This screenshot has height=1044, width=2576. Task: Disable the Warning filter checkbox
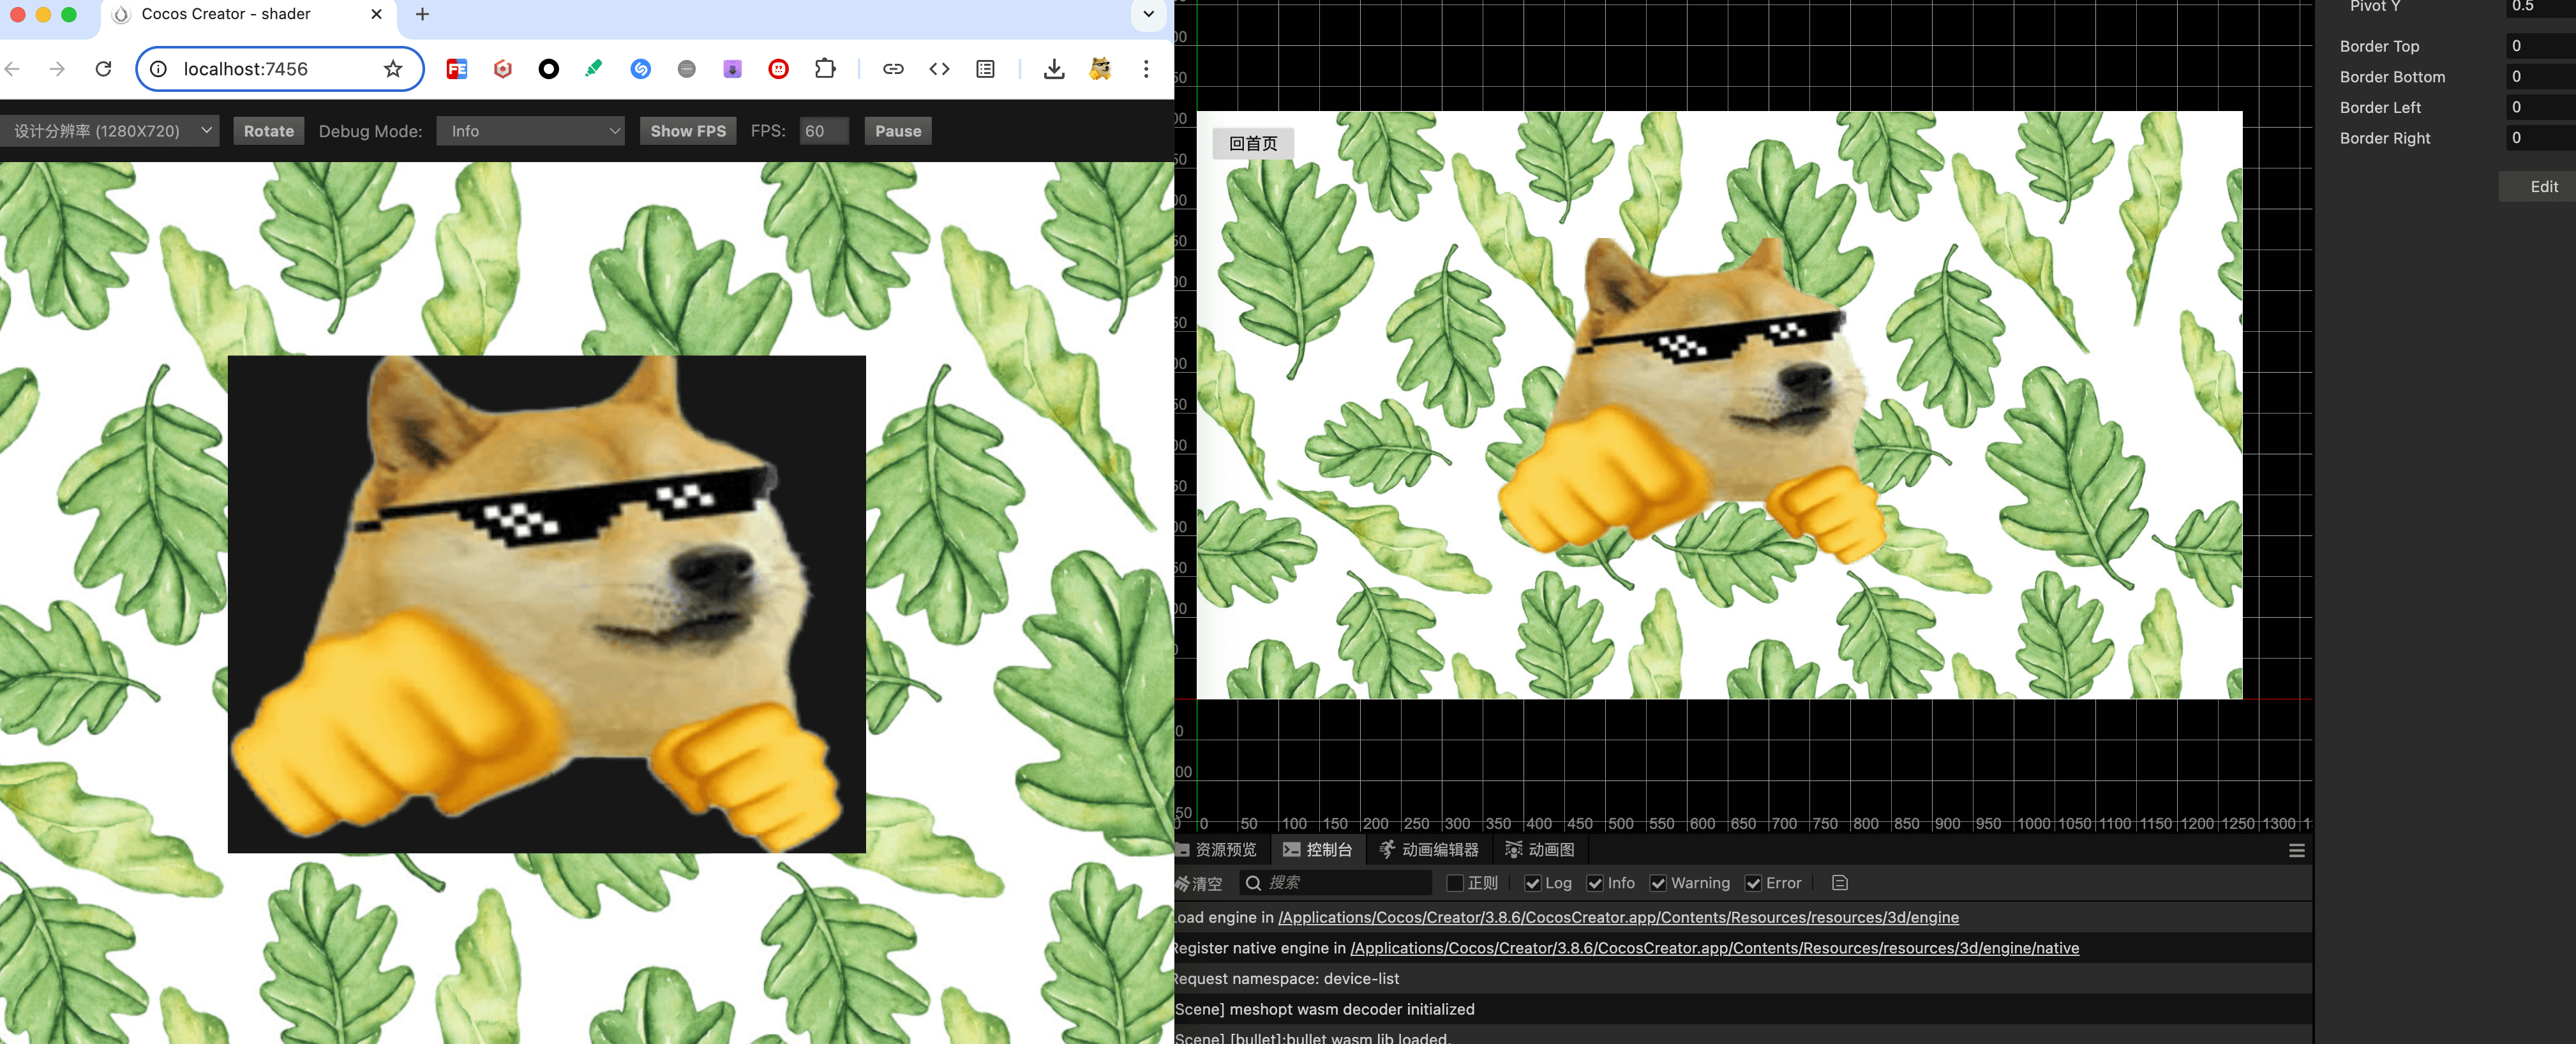[x=1658, y=883]
